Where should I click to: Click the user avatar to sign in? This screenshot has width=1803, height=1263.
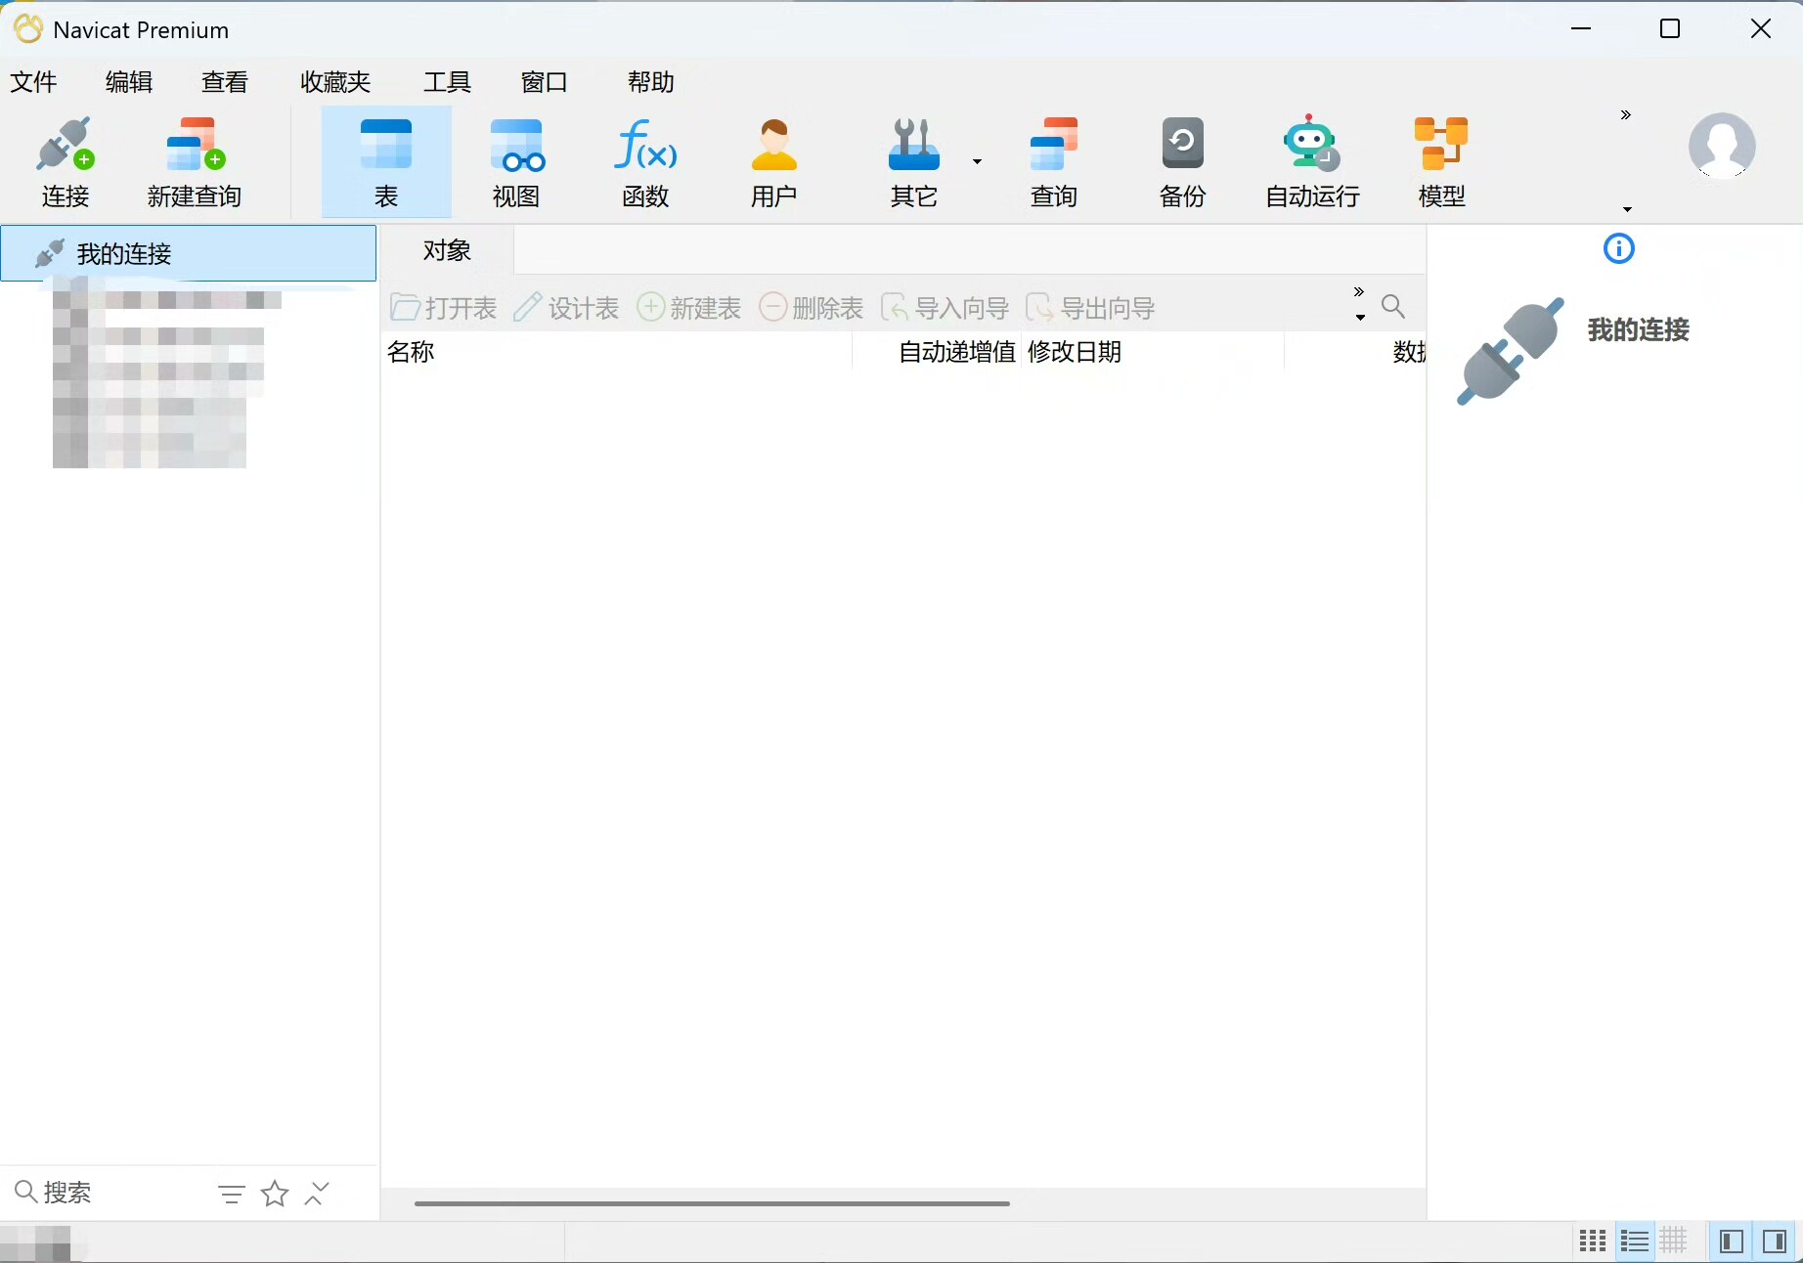[1721, 147]
